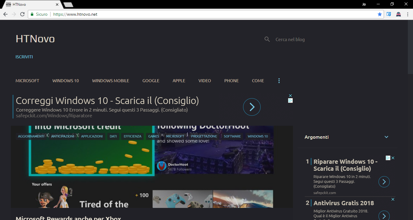Select the MICROSOFT post tag

pos(175,136)
